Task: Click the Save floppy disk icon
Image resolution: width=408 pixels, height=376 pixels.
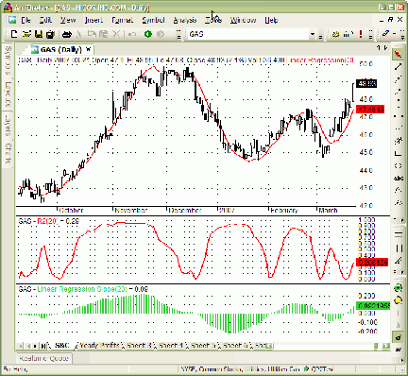Action: pos(39,34)
